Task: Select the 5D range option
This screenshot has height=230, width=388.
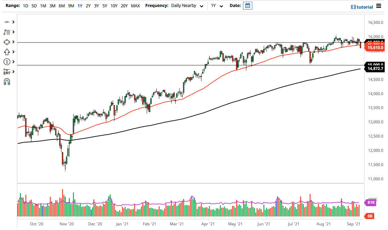Action: click(x=34, y=6)
